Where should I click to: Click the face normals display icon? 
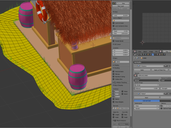tap(118, 108)
